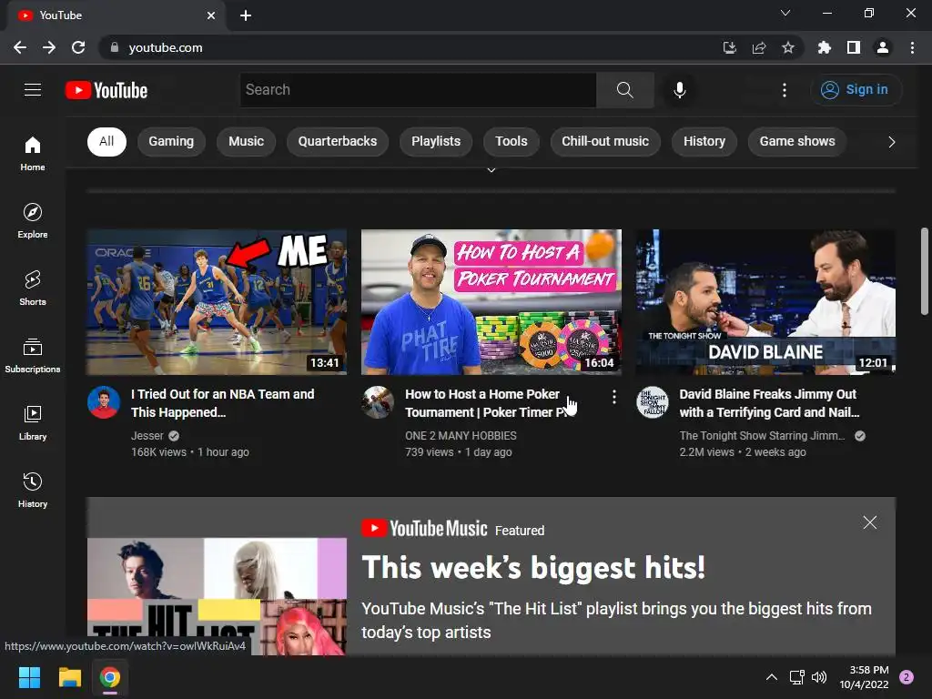This screenshot has width=932, height=699.
Task: Expand the chevron below filter chips
Action: [x=491, y=170]
